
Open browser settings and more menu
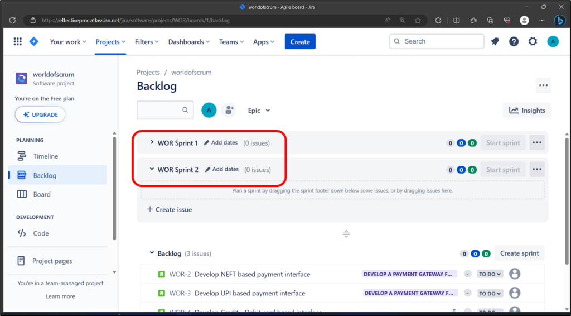542,21
